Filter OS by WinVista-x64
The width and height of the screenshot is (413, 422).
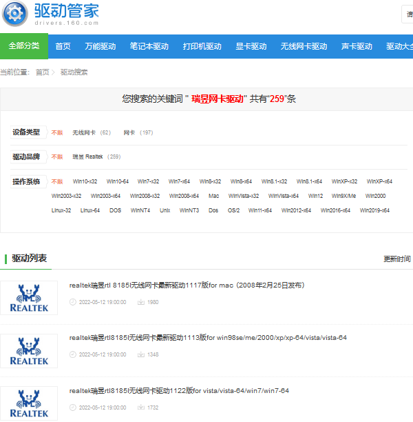[284, 196]
